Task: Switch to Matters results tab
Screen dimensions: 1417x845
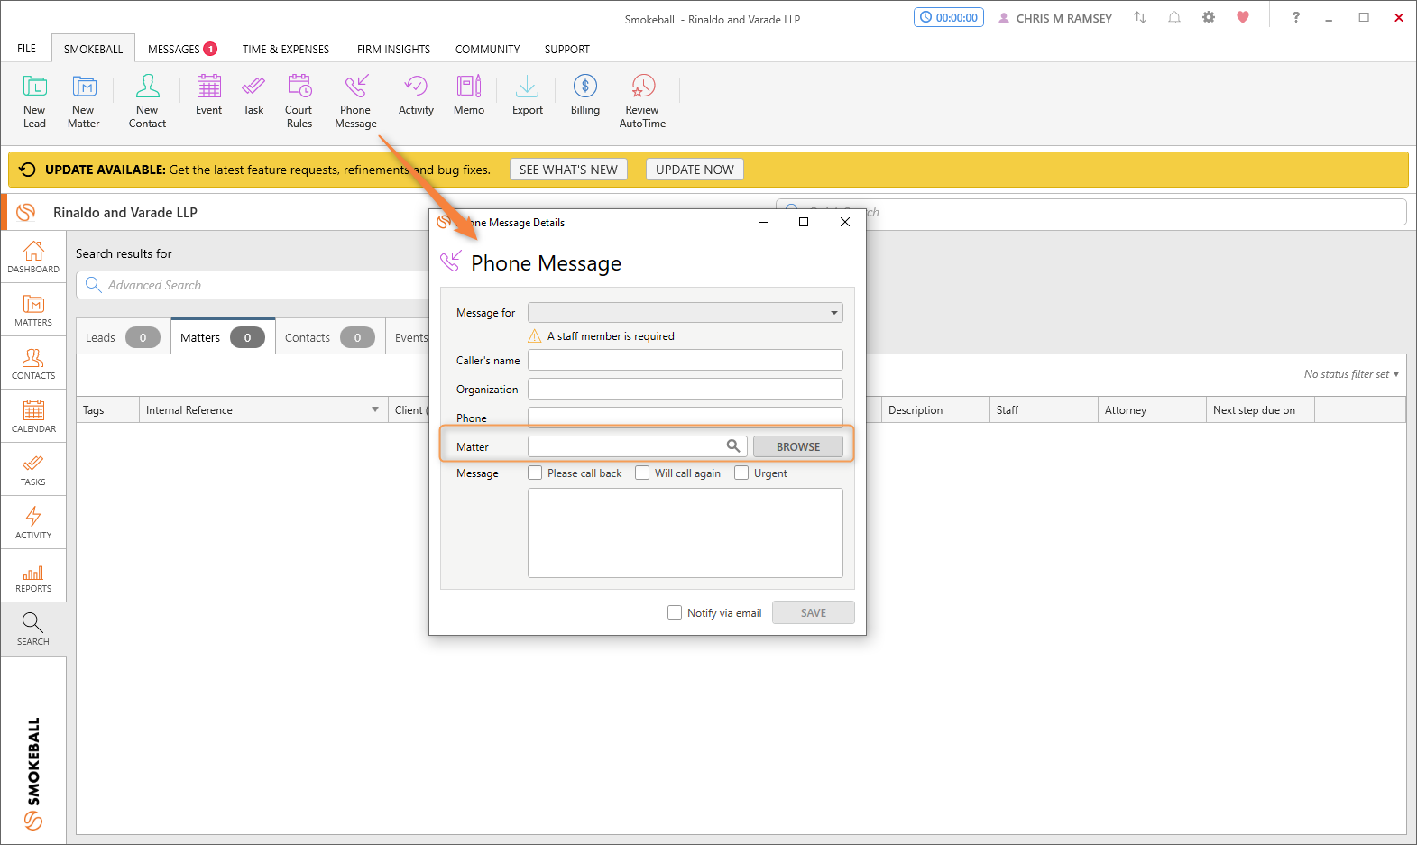Action: [x=223, y=337]
